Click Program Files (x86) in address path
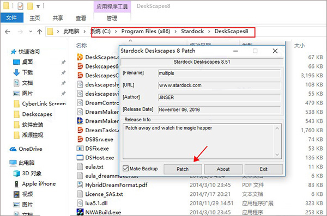Screen dimensions: 327x216 [146, 31]
